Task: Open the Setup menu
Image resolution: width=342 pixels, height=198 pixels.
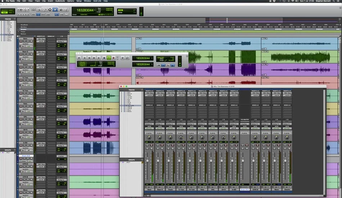Action: click(79, 1)
